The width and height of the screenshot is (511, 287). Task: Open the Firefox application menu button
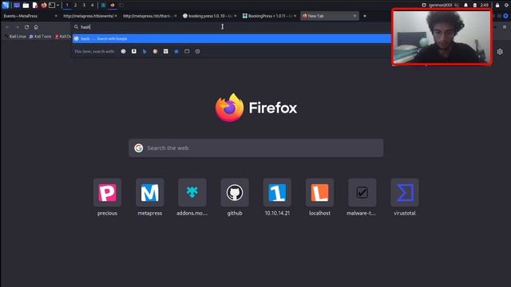[x=505, y=27]
